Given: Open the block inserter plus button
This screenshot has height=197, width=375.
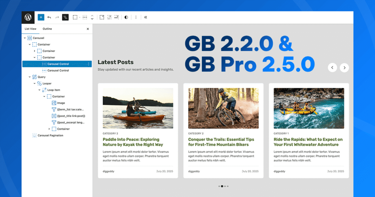Looking at the screenshot, I should click(x=41, y=17).
